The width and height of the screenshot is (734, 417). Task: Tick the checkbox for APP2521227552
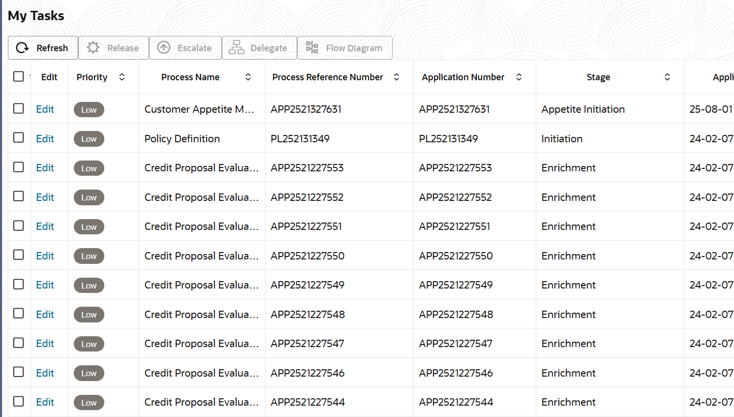tap(19, 196)
